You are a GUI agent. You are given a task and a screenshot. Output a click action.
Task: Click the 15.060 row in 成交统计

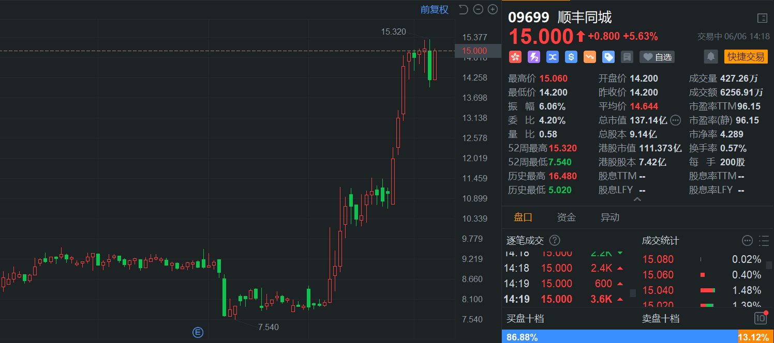tap(702, 275)
